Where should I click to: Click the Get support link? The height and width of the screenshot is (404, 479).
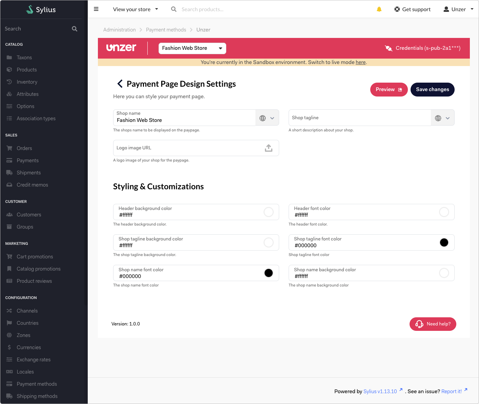coord(412,9)
